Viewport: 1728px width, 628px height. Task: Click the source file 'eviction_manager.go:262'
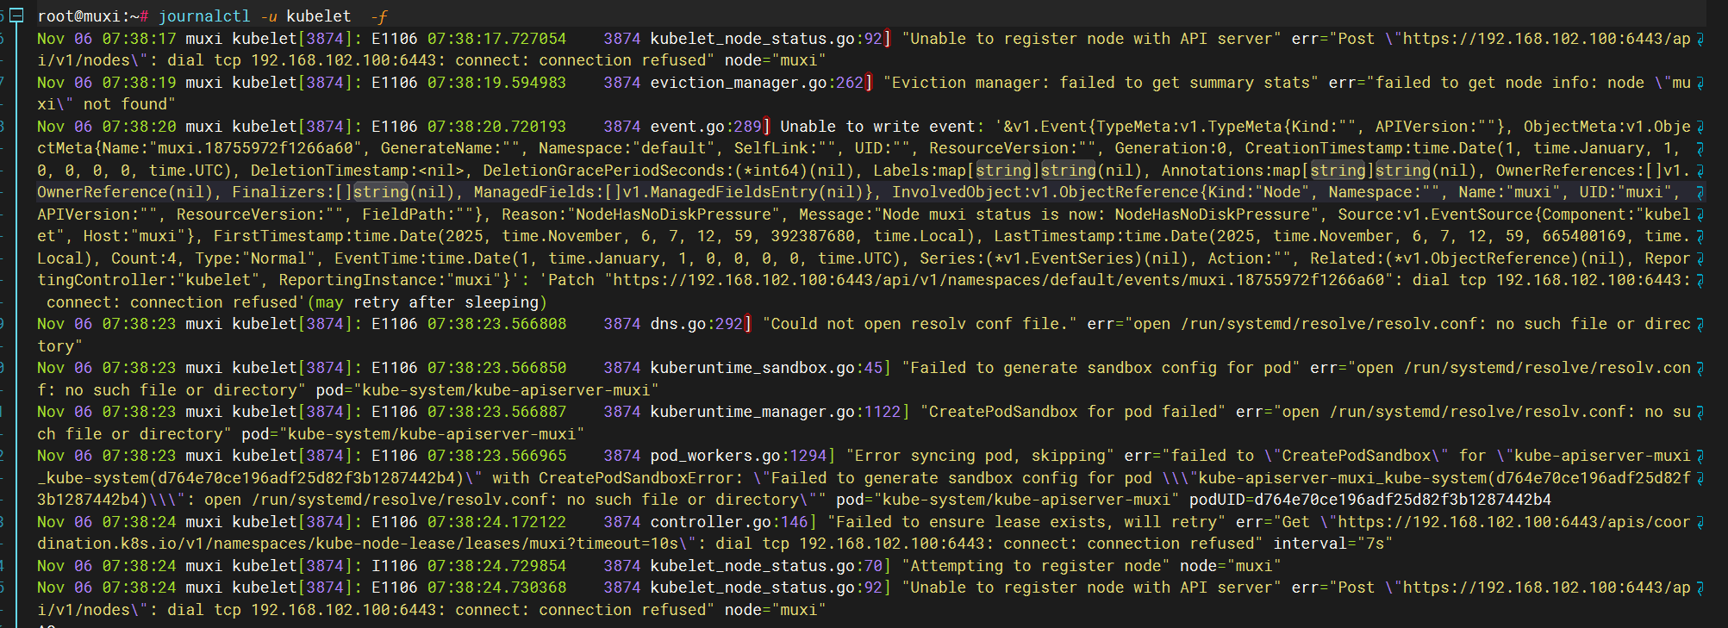coord(758,83)
